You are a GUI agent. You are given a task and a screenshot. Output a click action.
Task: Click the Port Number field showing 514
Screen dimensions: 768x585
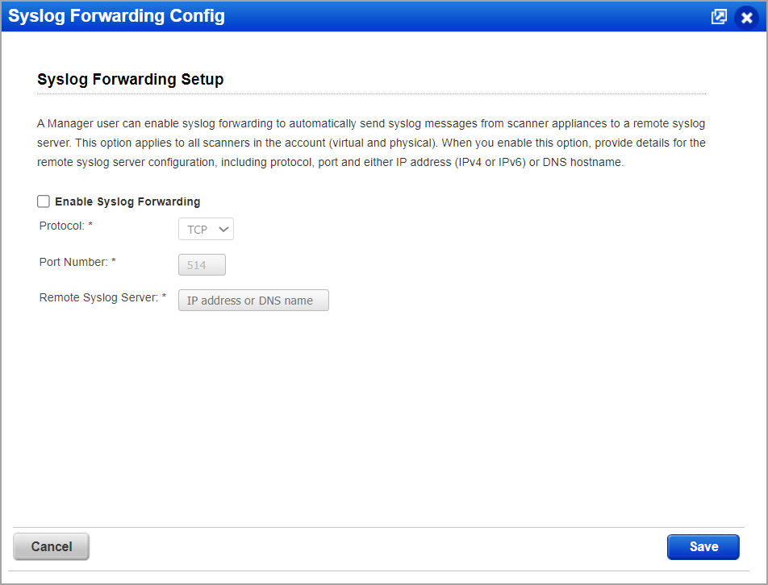tap(202, 264)
